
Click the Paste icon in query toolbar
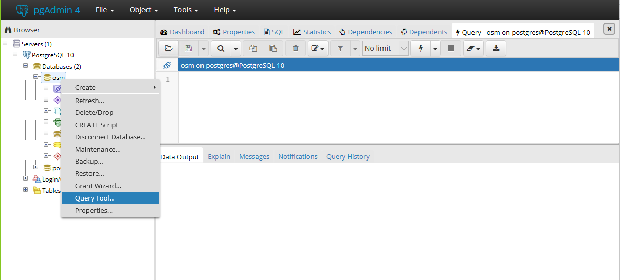click(273, 48)
